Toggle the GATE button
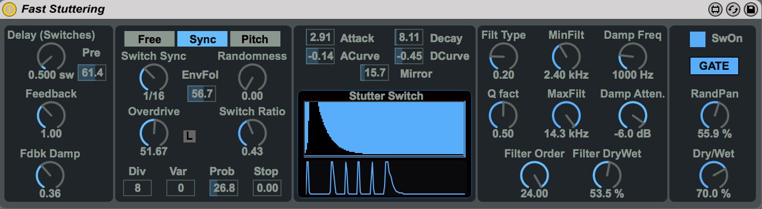Screen dimensions: 762x209 click(x=714, y=65)
